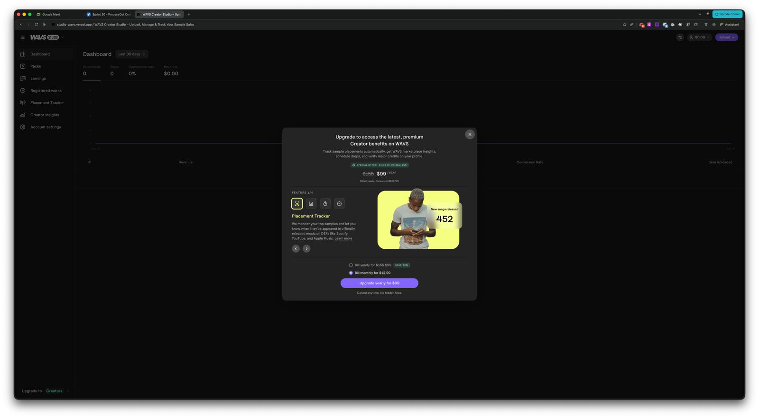Click the Upgrade yearly for $99 button

pyautogui.click(x=379, y=283)
